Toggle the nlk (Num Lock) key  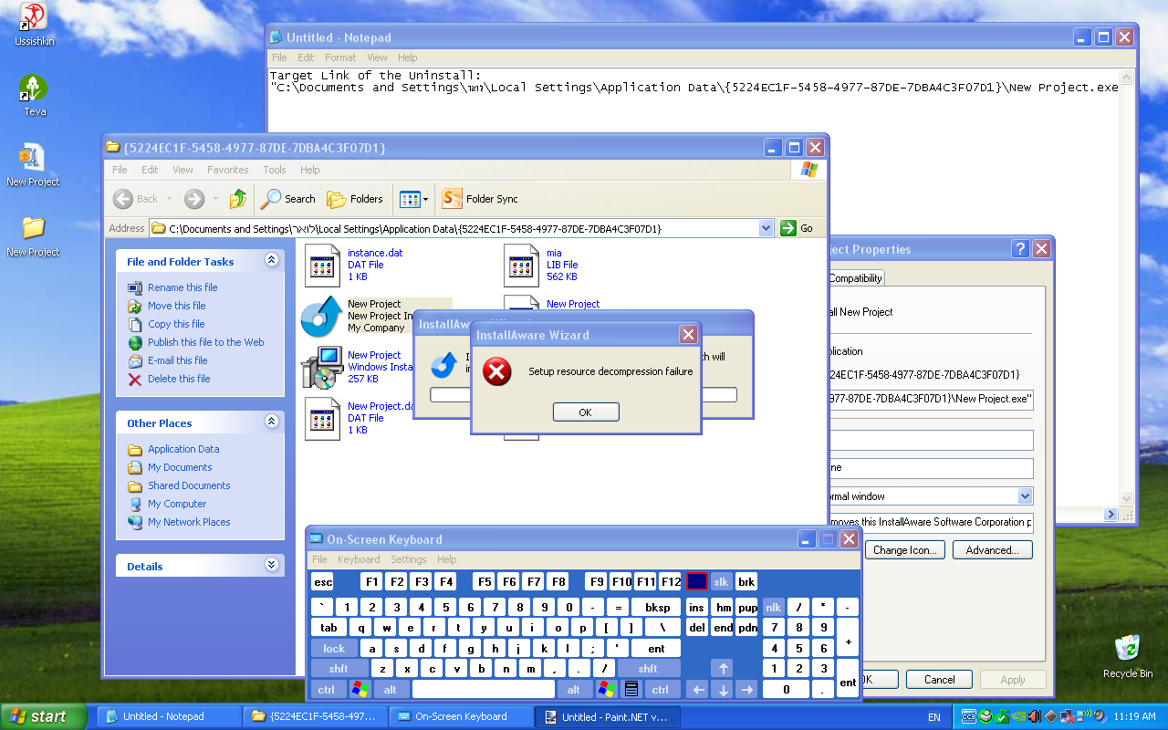[774, 607]
